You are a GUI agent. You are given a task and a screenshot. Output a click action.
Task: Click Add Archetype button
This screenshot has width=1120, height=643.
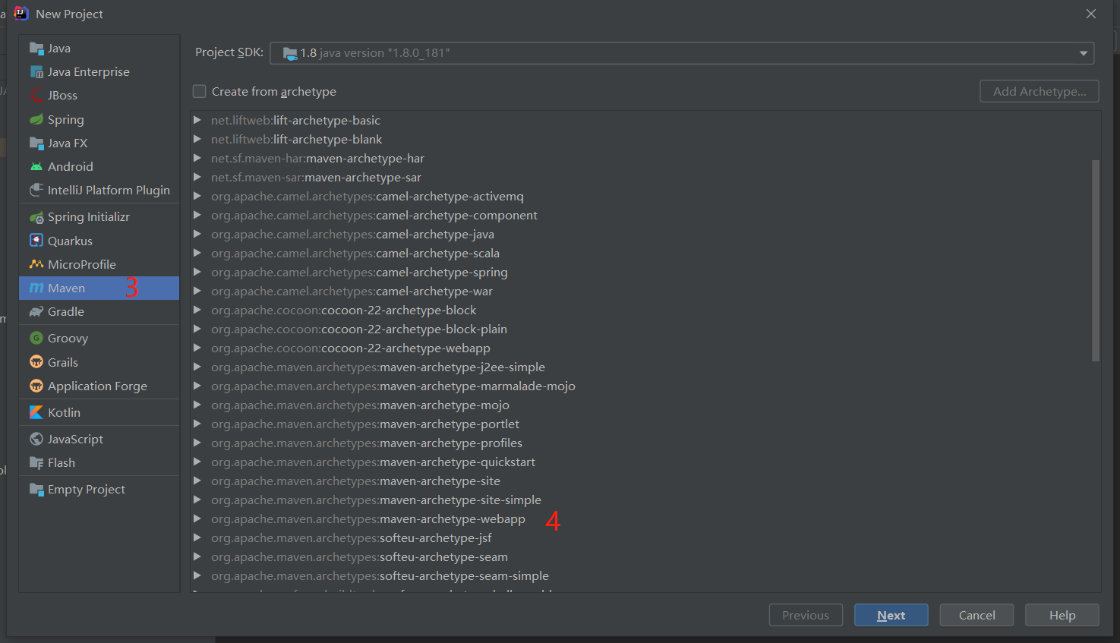[1040, 91]
